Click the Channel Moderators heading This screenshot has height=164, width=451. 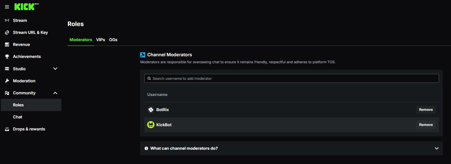click(x=170, y=55)
